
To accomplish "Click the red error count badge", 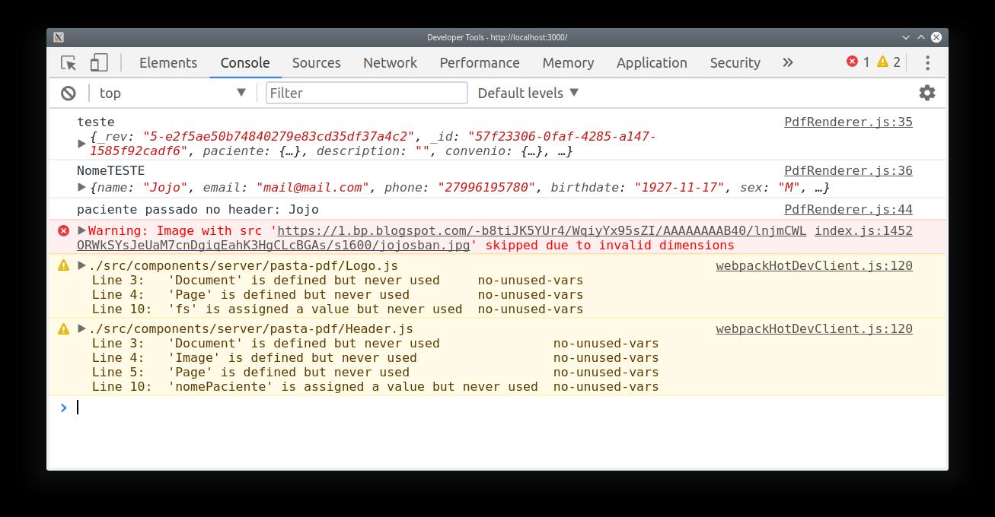I will point(858,62).
